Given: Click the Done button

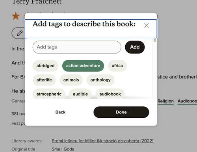Looking at the screenshot, I should tap(121, 112).
